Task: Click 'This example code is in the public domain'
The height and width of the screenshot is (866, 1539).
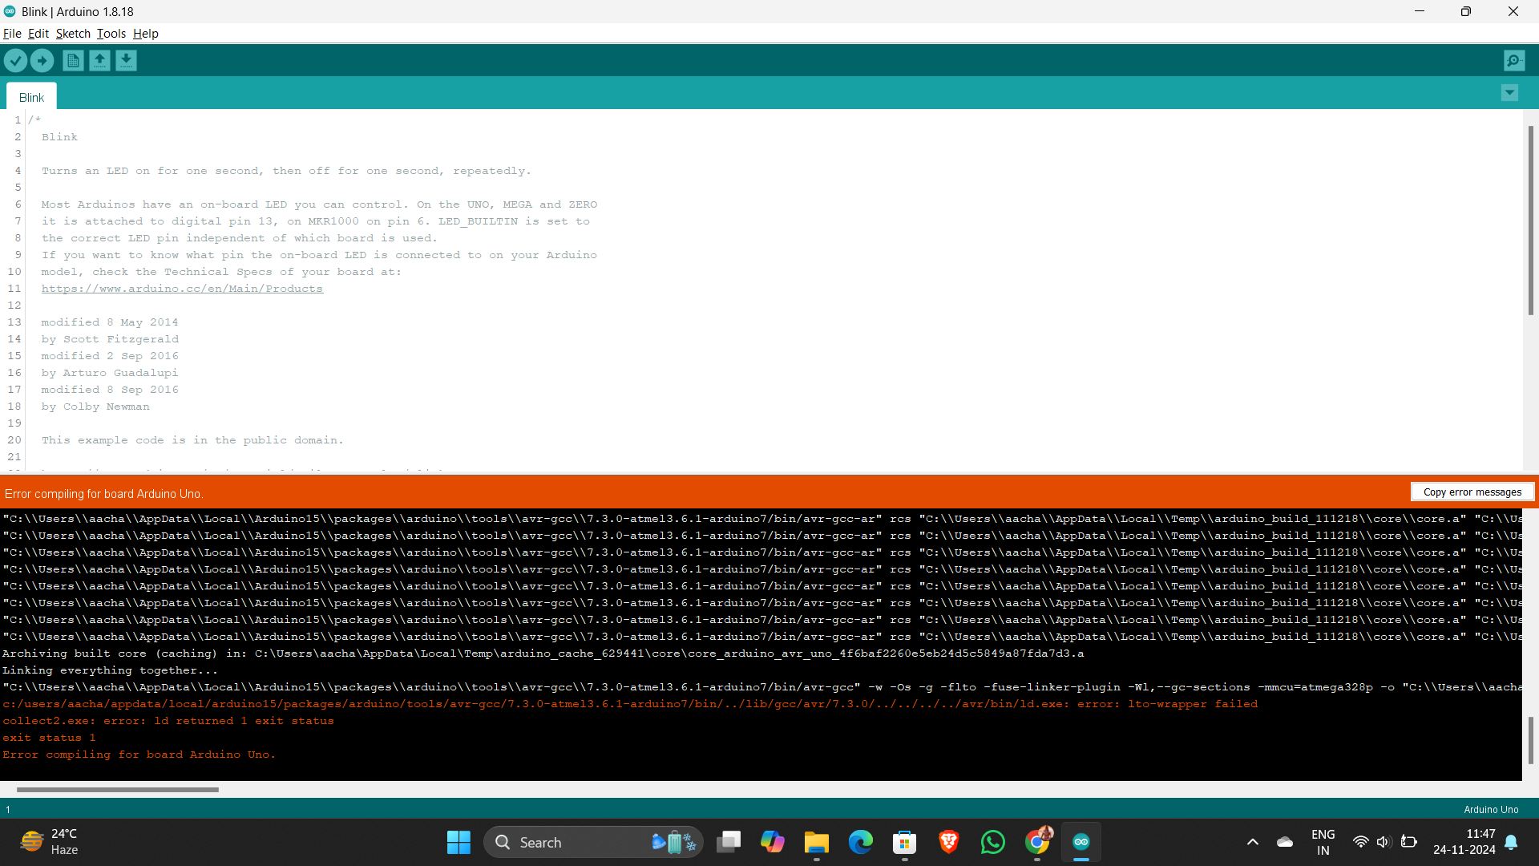Action: [192, 440]
